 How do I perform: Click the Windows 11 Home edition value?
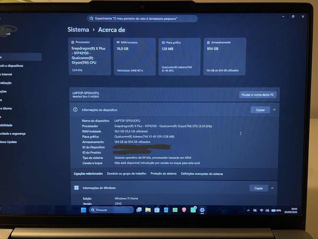pos(126,198)
